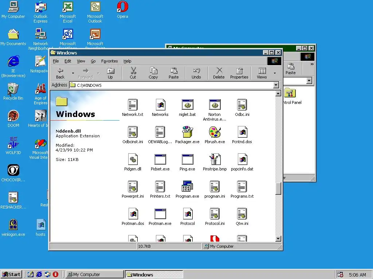
Task: Click the Start button
Action: tap(11, 275)
